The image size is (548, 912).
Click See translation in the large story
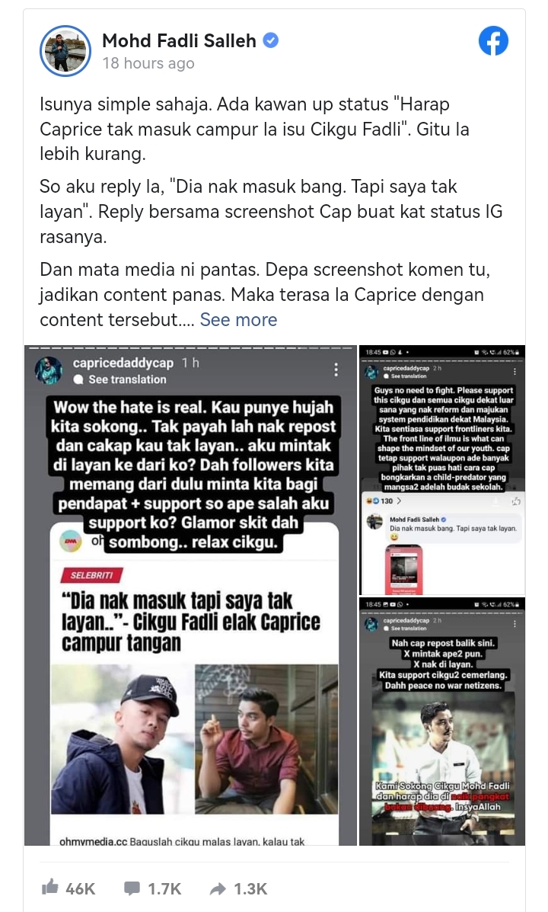point(127,379)
